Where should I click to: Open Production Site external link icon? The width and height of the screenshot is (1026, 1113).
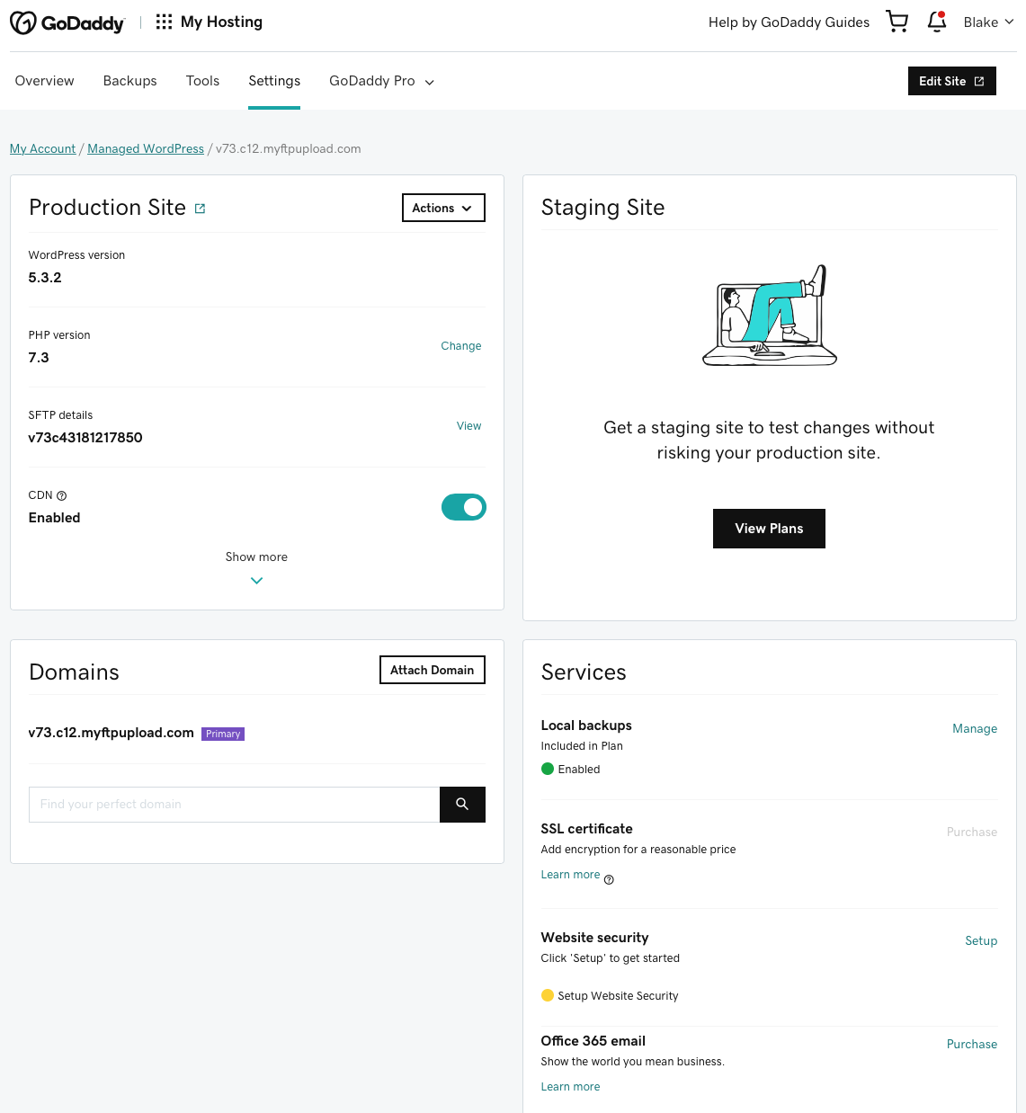[x=201, y=209]
